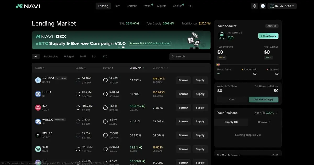Sort table by Supply column

tap(81, 68)
